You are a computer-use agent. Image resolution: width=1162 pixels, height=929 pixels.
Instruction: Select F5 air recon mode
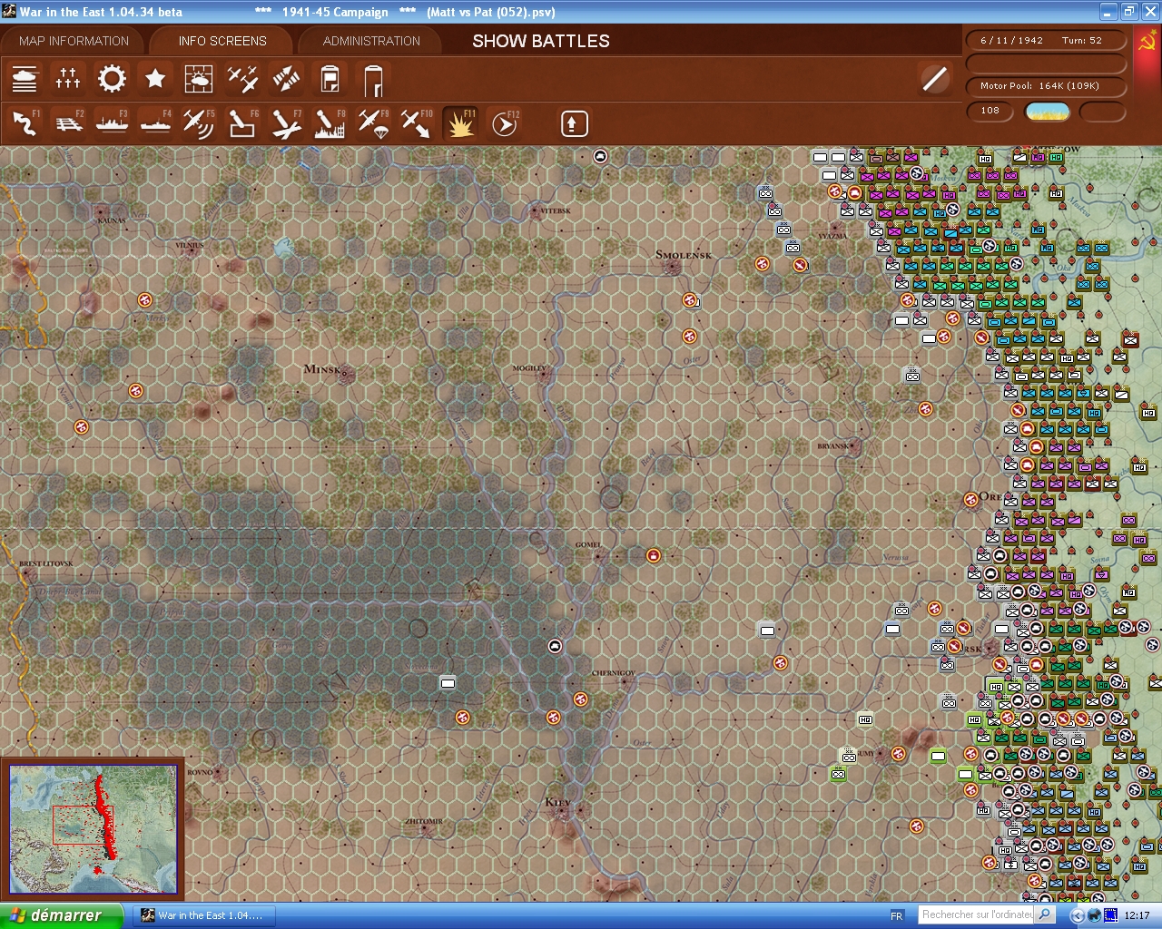click(199, 122)
